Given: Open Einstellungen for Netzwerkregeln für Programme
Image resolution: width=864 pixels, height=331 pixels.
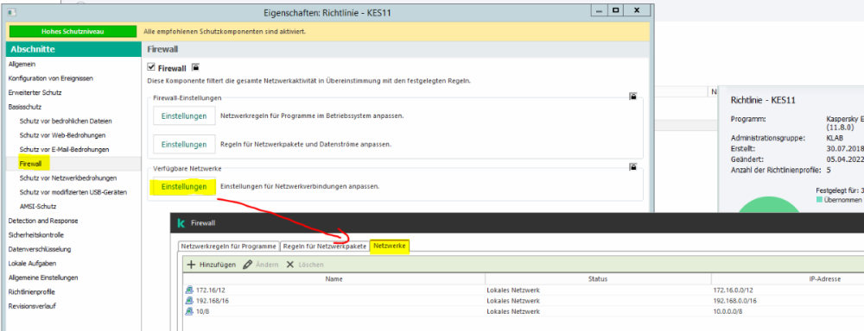Looking at the screenshot, I should pyautogui.click(x=184, y=116).
